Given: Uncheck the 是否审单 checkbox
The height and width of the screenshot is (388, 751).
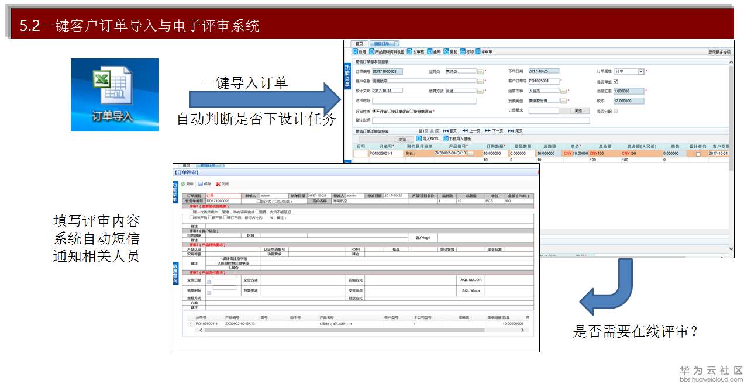Looking at the screenshot, I should point(615,81).
